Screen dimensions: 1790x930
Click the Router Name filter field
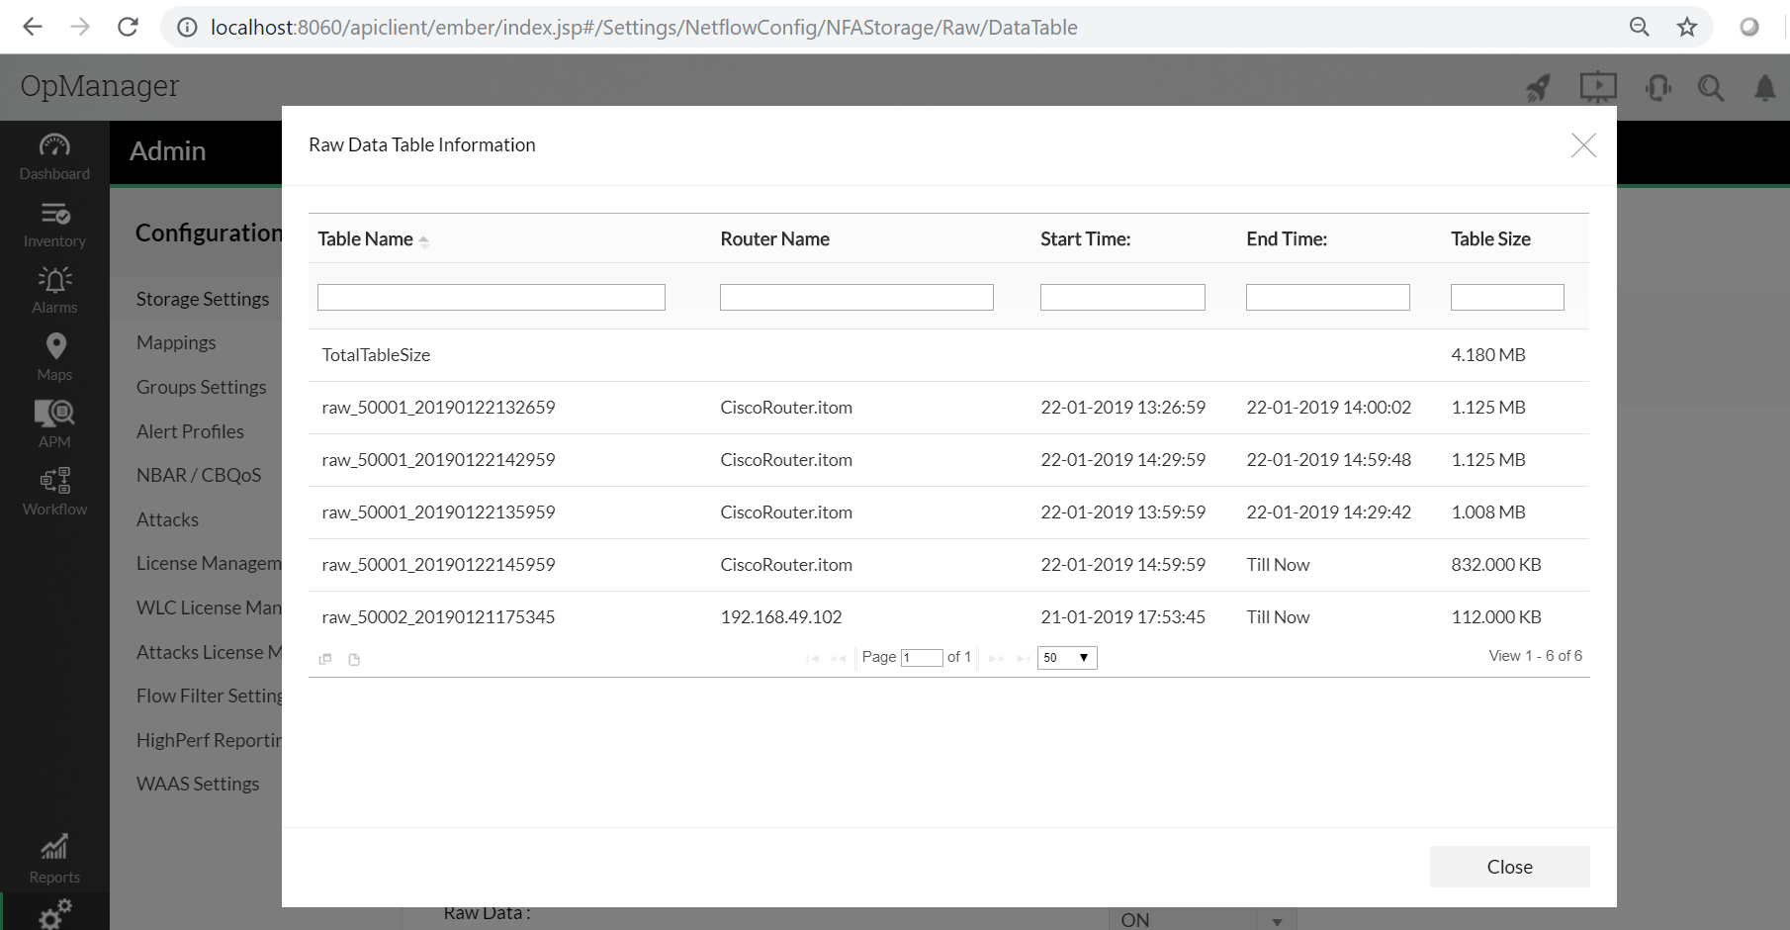(856, 298)
